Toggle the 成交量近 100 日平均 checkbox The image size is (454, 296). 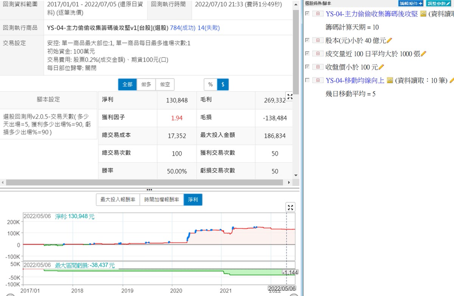click(x=307, y=53)
